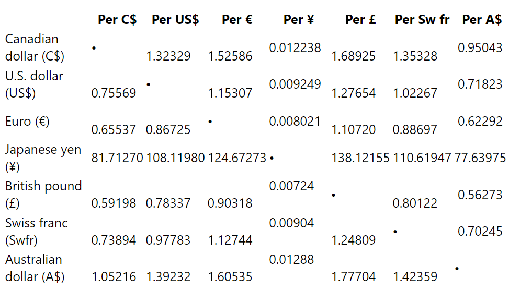Select the 1.60535 Australian dollar per euro value
This screenshot has width=509, height=290.
point(230,277)
